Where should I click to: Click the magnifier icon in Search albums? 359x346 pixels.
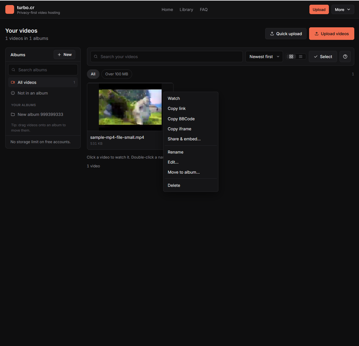click(x=13, y=70)
